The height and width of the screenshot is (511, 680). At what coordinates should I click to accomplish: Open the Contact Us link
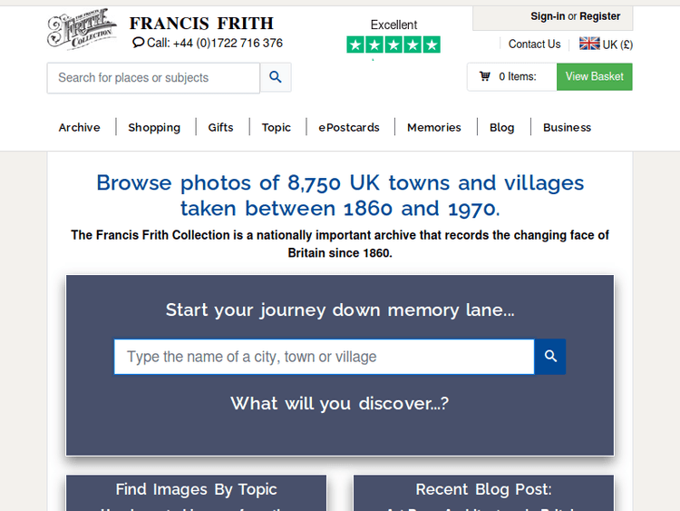click(x=534, y=44)
